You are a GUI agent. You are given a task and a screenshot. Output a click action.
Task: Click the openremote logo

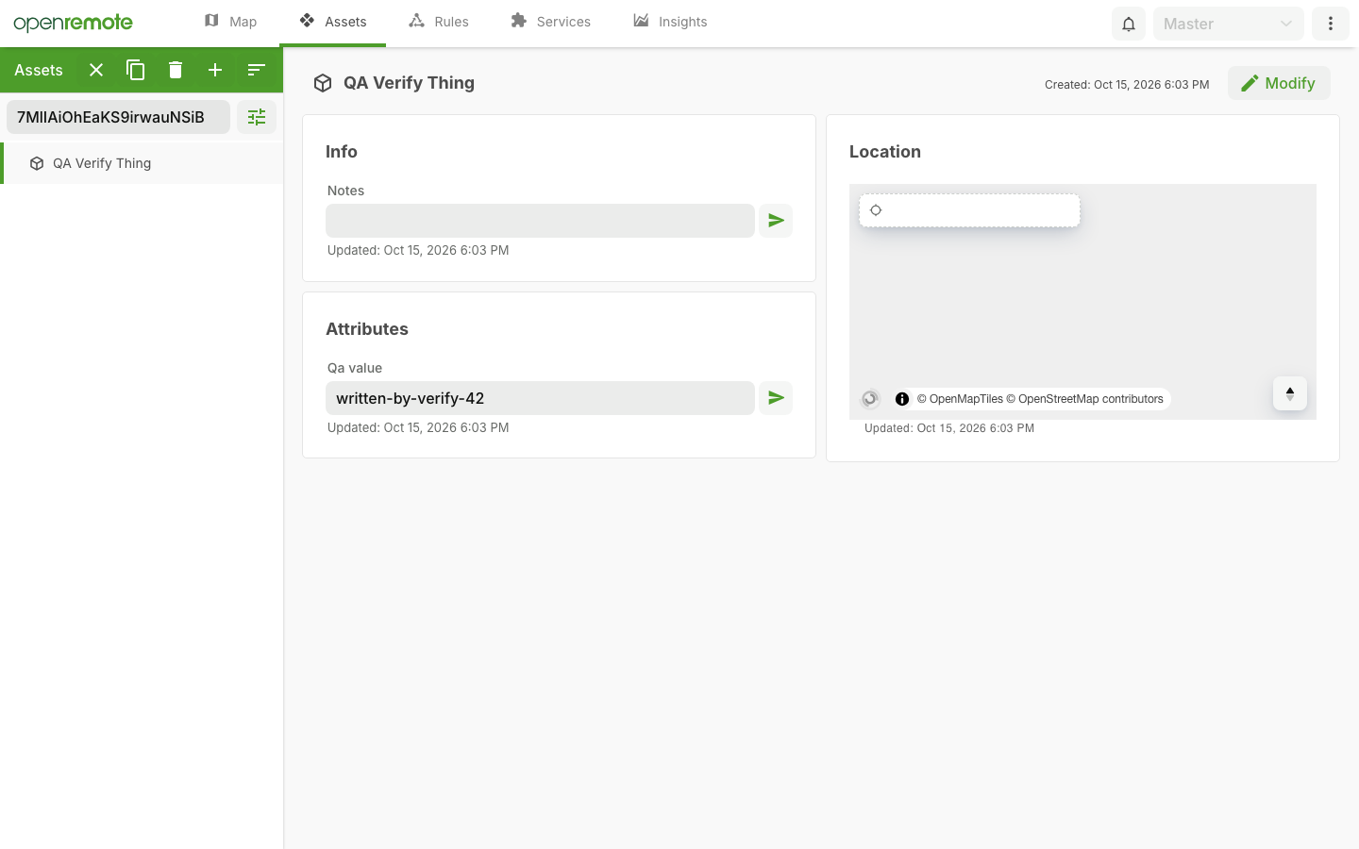[73, 23]
